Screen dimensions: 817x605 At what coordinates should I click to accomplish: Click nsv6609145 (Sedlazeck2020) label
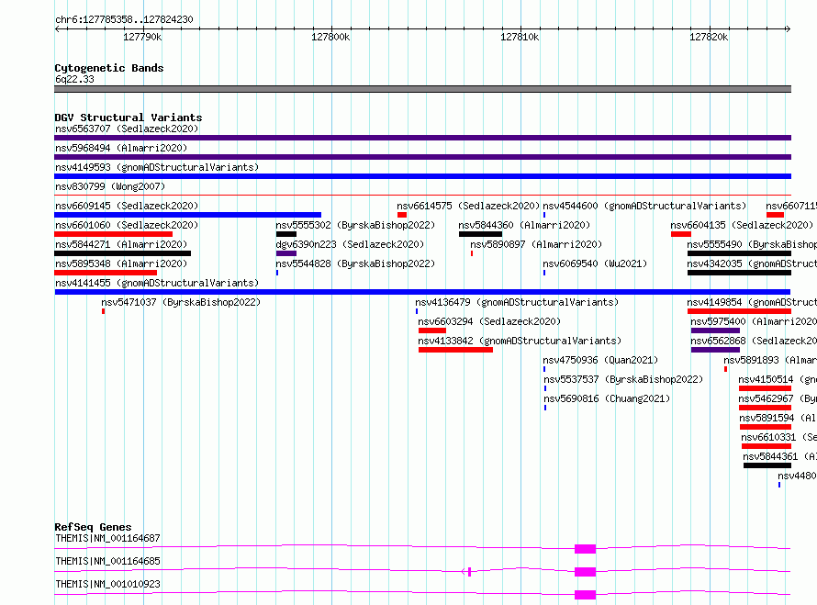coord(127,206)
